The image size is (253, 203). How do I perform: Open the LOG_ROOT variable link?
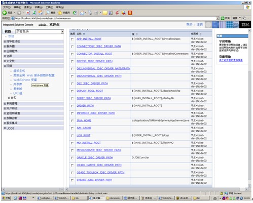coord(84,135)
